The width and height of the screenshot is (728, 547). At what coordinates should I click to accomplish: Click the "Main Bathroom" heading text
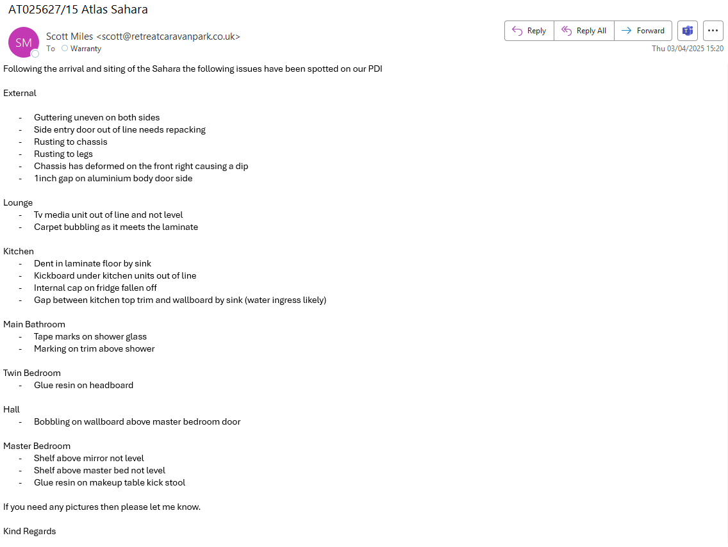34,324
